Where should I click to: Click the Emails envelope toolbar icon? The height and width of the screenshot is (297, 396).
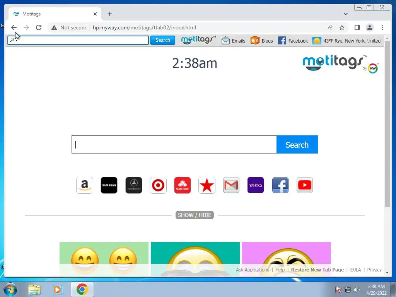click(x=225, y=41)
